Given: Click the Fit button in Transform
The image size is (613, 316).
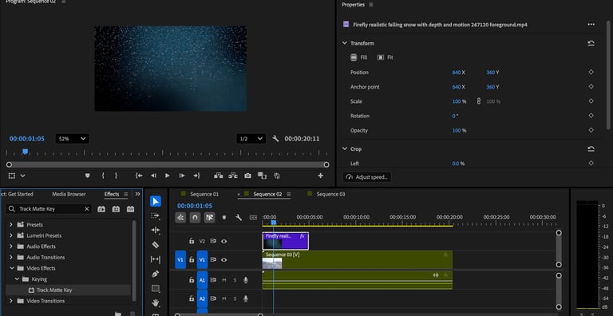Looking at the screenshot, I should click(385, 57).
